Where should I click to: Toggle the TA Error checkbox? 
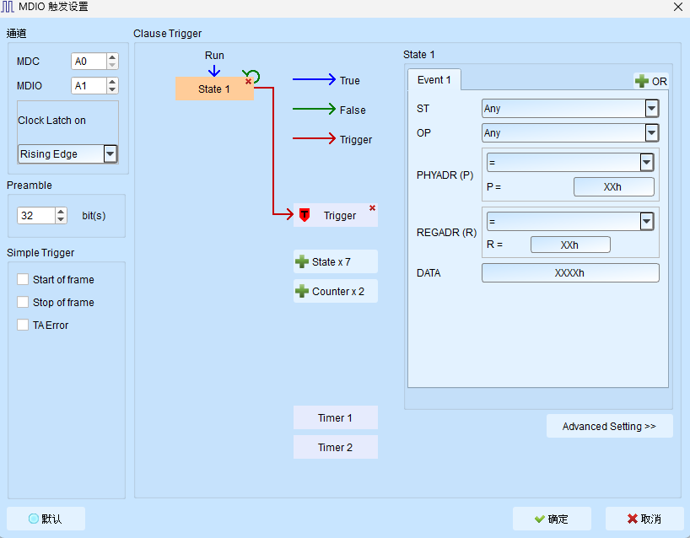pos(23,325)
